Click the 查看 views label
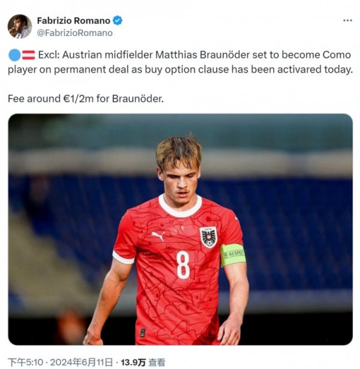360x369 pixels. click(157, 362)
